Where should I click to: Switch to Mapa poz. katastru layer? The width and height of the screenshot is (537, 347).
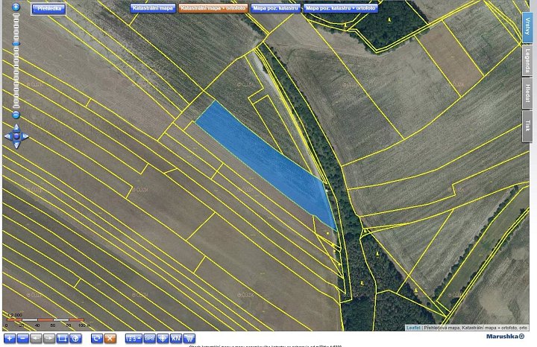point(276,8)
